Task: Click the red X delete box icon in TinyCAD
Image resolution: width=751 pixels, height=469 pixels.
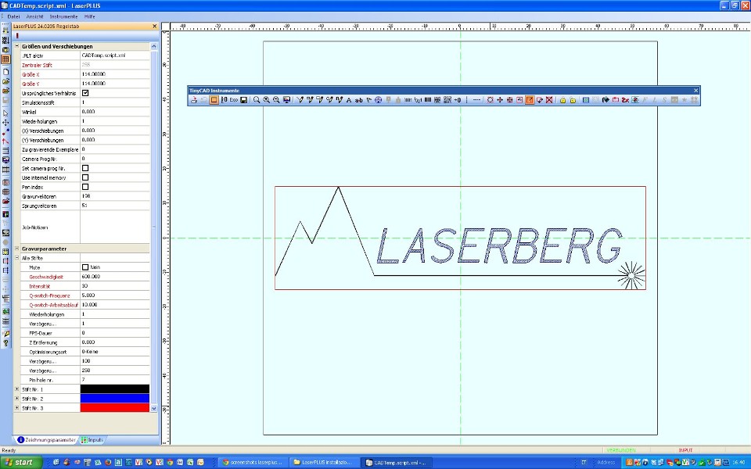Action: pyautogui.click(x=549, y=100)
